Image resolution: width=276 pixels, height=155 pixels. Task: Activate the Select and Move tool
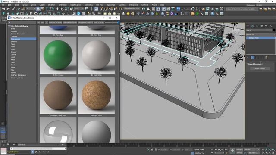click(57, 9)
